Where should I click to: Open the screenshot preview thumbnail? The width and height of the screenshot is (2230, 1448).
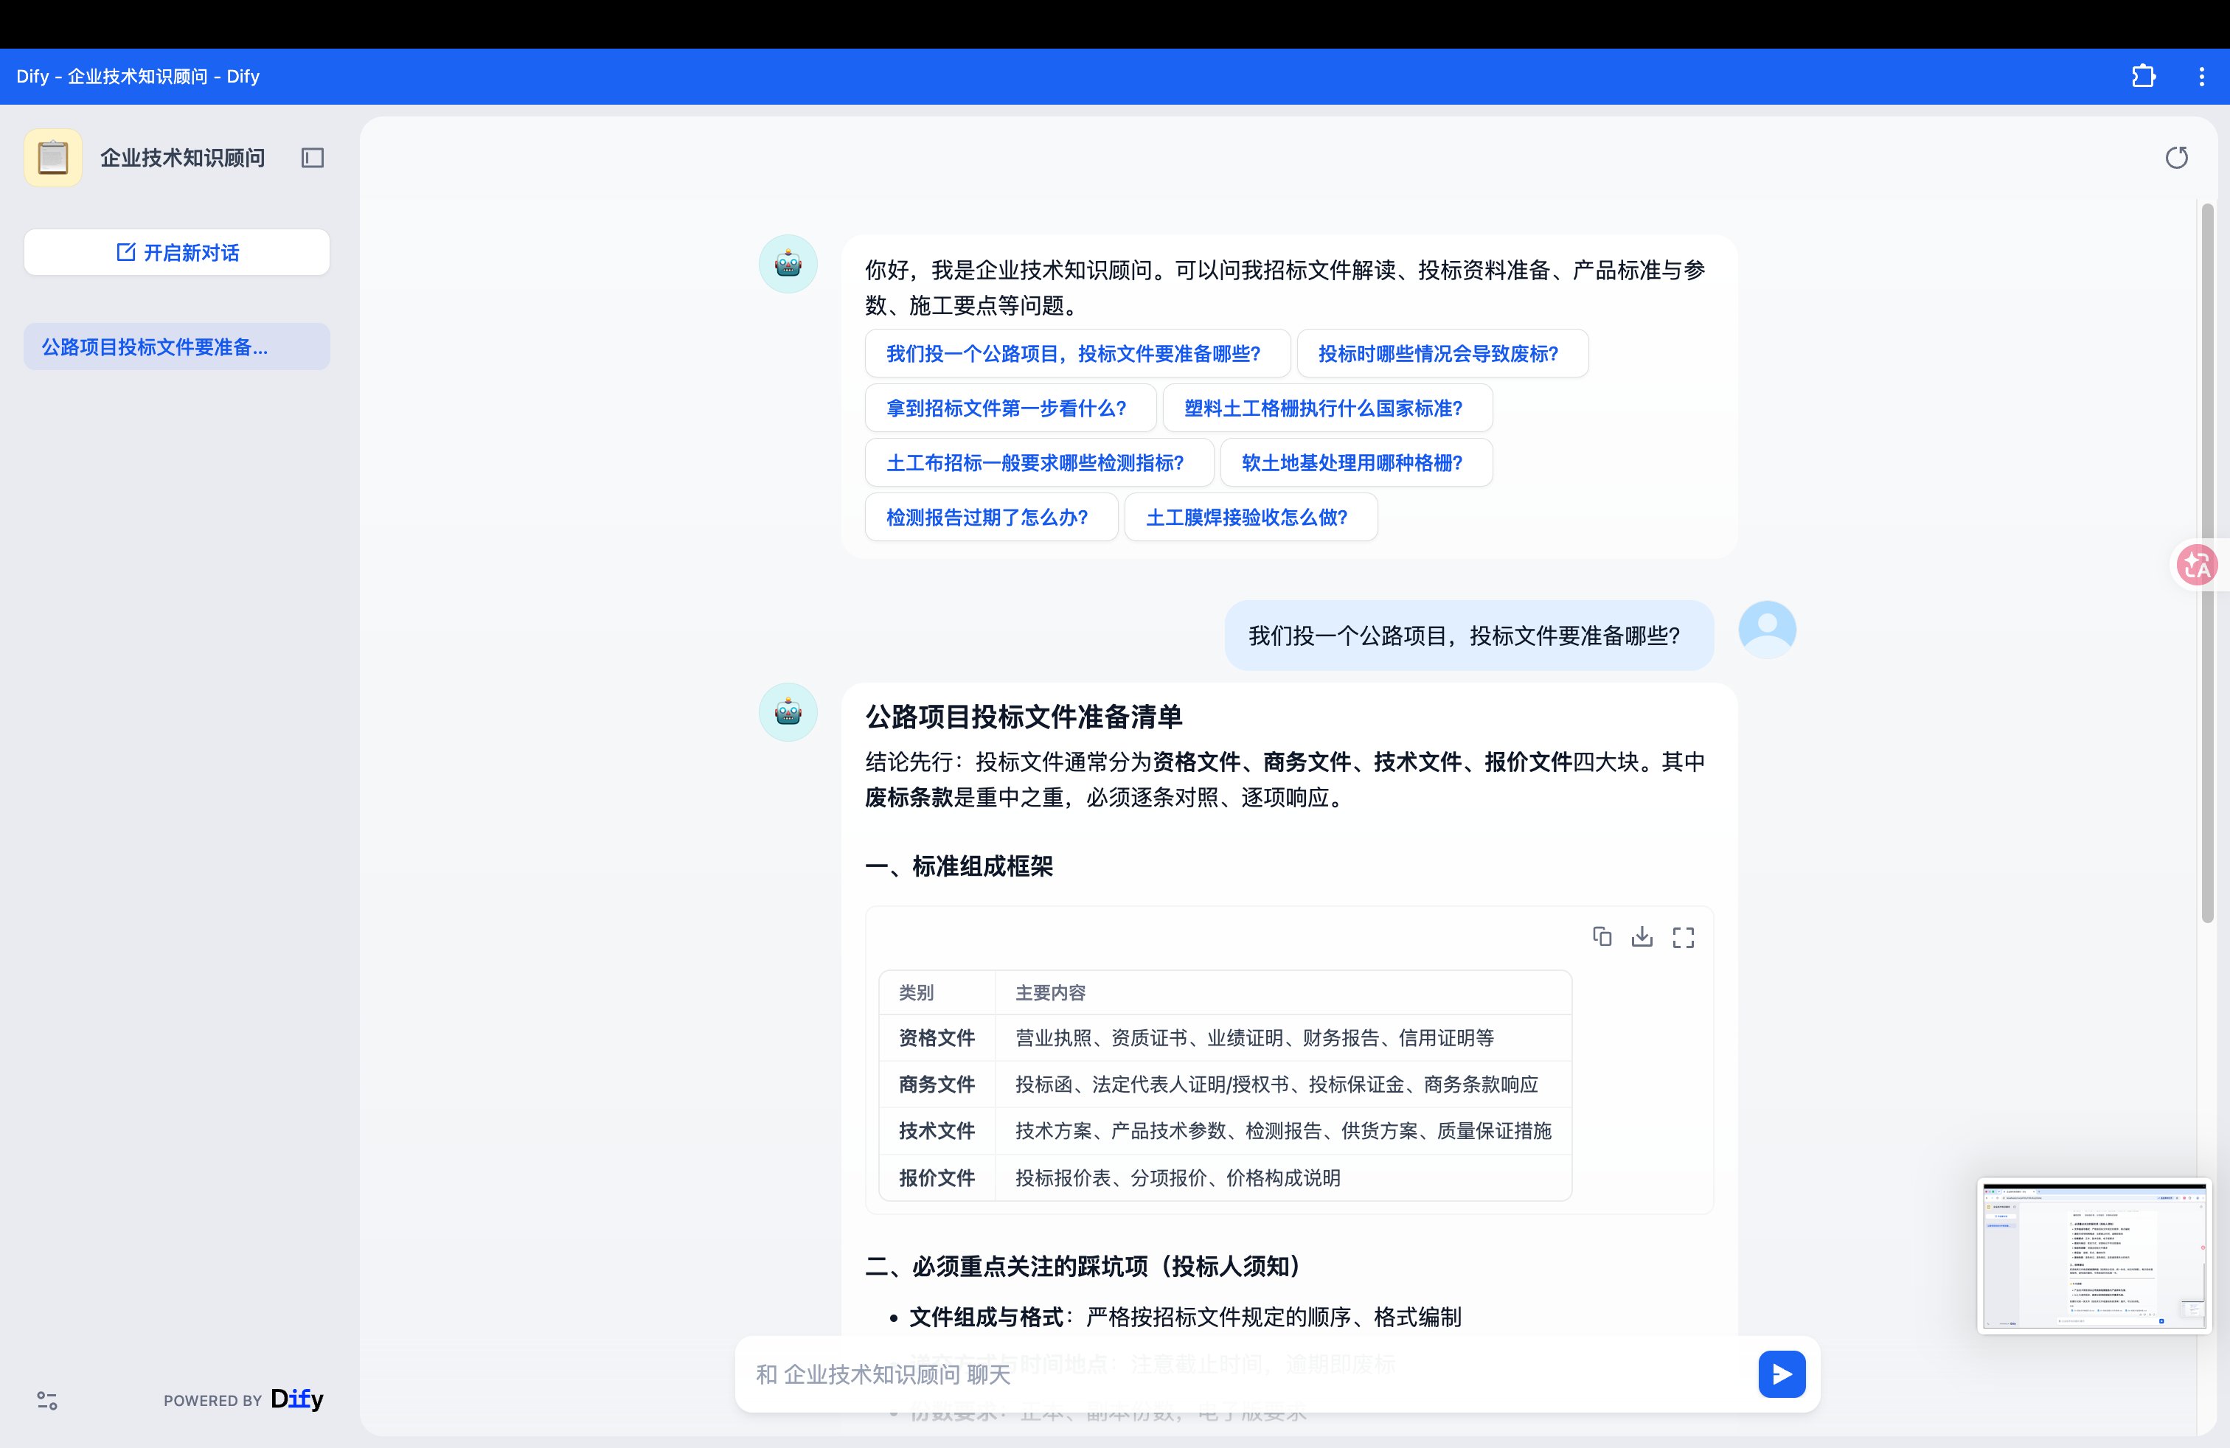pos(2094,1255)
